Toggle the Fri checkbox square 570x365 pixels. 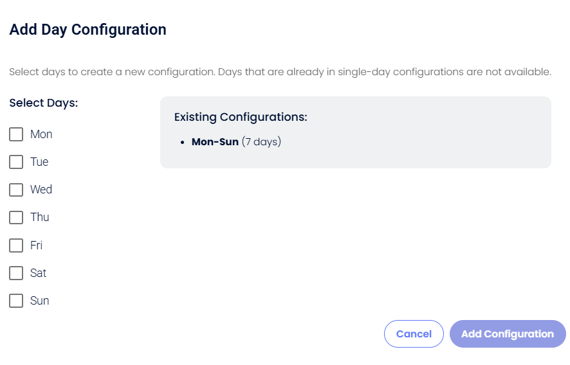[x=16, y=245]
